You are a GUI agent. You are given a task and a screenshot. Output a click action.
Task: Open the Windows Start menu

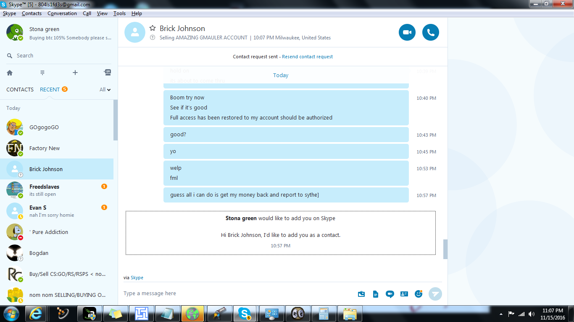click(x=11, y=314)
